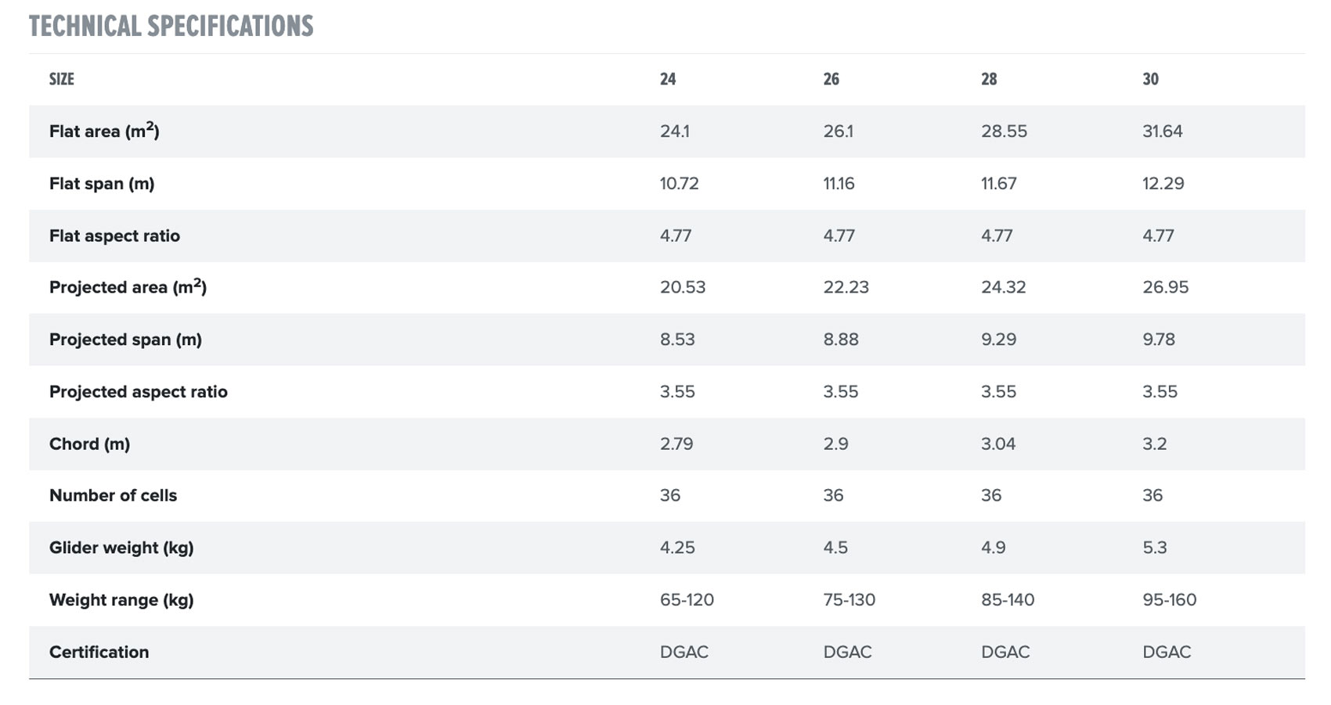Click the Projected span (m) label

pyautogui.click(x=125, y=340)
